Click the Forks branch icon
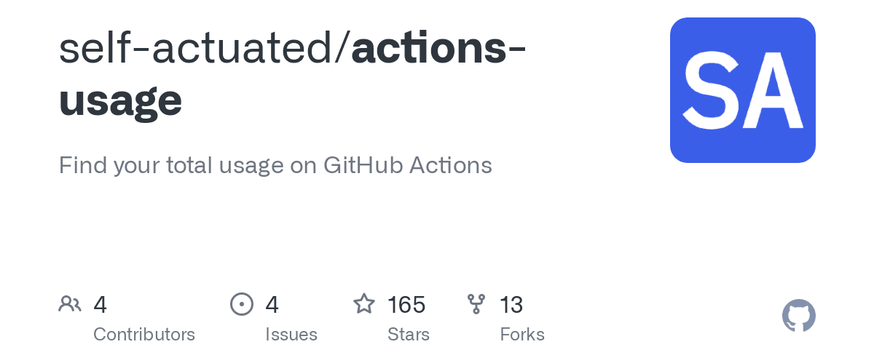Screen dimensions: 874x355 (476, 304)
